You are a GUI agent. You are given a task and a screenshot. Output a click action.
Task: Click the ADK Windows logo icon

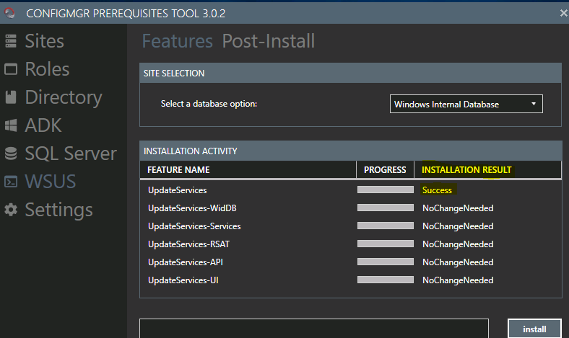pos(11,125)
